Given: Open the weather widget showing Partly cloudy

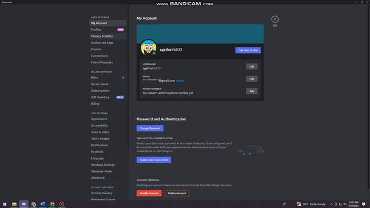Looking at the screenshot, I should (x=311, y=204).
